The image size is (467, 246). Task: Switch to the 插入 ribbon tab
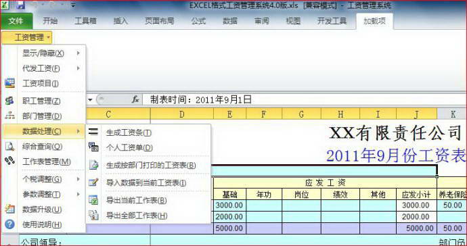120,21
